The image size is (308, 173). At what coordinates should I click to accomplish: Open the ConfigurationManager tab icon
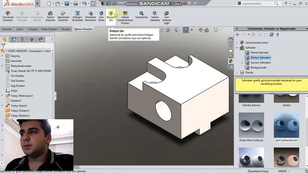[x=23, y=39]
